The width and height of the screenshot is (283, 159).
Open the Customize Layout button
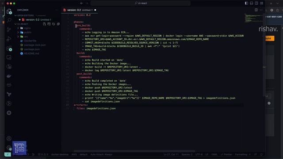coord(261,3)
